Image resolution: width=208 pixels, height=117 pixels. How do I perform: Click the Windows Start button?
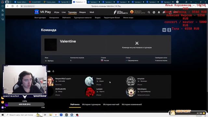pyautogui.click(x=3, y=115)
